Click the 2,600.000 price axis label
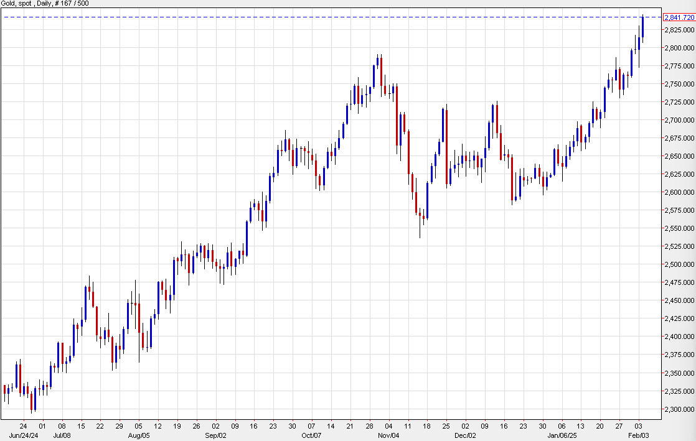This screenshot has height=441, width=696. coord(679,193)
